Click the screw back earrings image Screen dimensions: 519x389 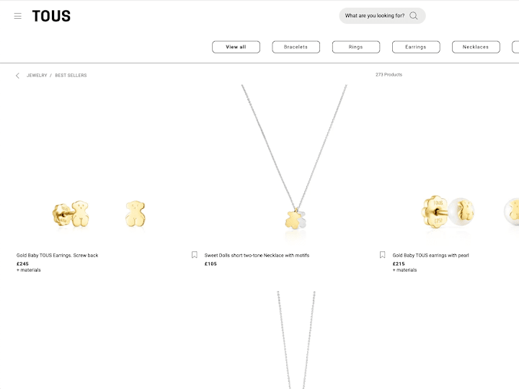click(99, 213)
